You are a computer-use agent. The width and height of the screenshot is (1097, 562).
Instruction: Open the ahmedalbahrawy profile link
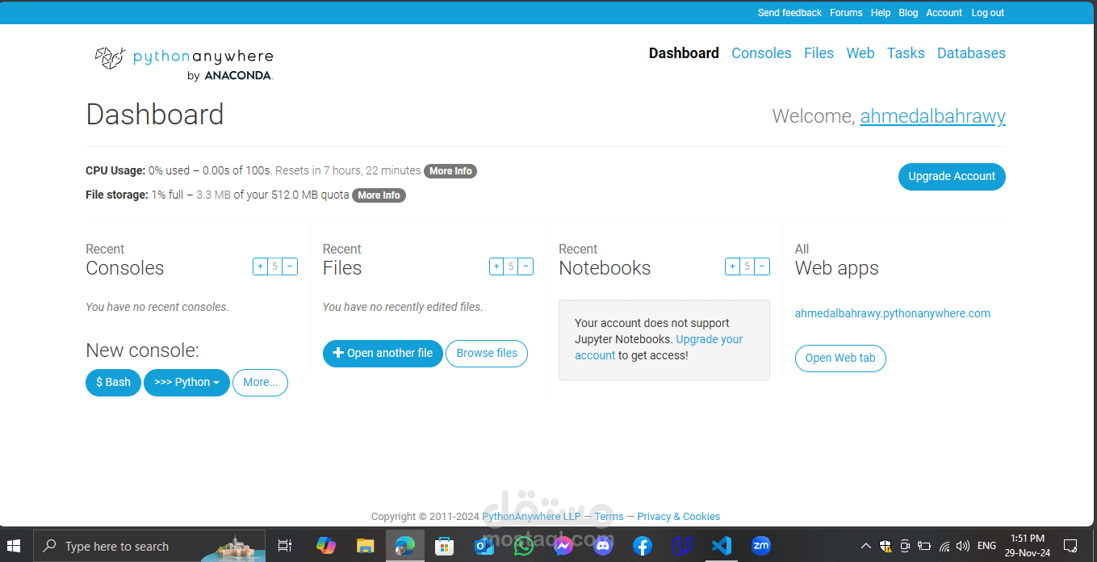click(x=932, y=116)
